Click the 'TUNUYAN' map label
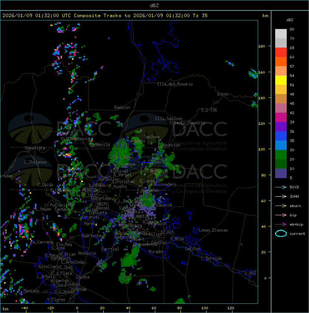This screenshot has height=313, width=309. click(79, 290)
